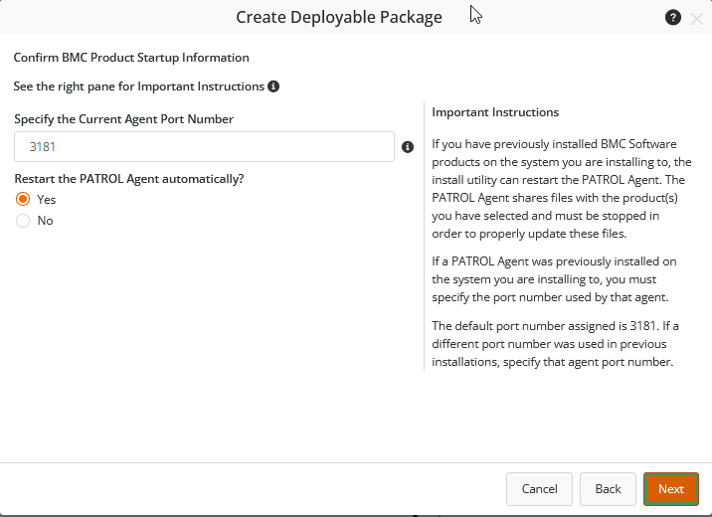Screen dimensions: 712x517
Task: Click paragraph stating default port is 3181
Action: click(557, 344)
